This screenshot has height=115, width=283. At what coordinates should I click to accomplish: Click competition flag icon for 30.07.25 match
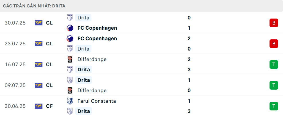(38, 23)
